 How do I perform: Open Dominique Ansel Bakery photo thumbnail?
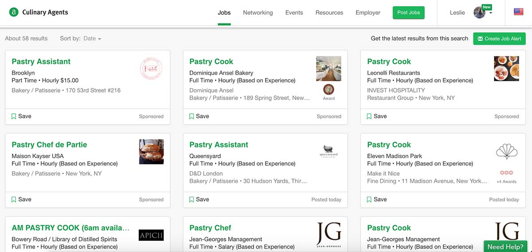[329, 69]
